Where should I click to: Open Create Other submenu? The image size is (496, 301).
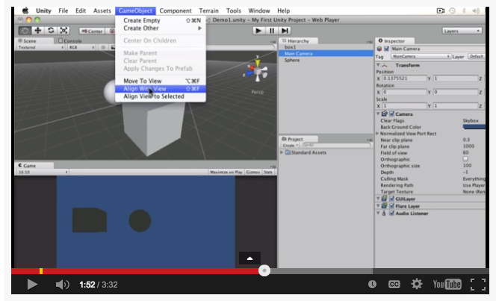click(161, 28)
